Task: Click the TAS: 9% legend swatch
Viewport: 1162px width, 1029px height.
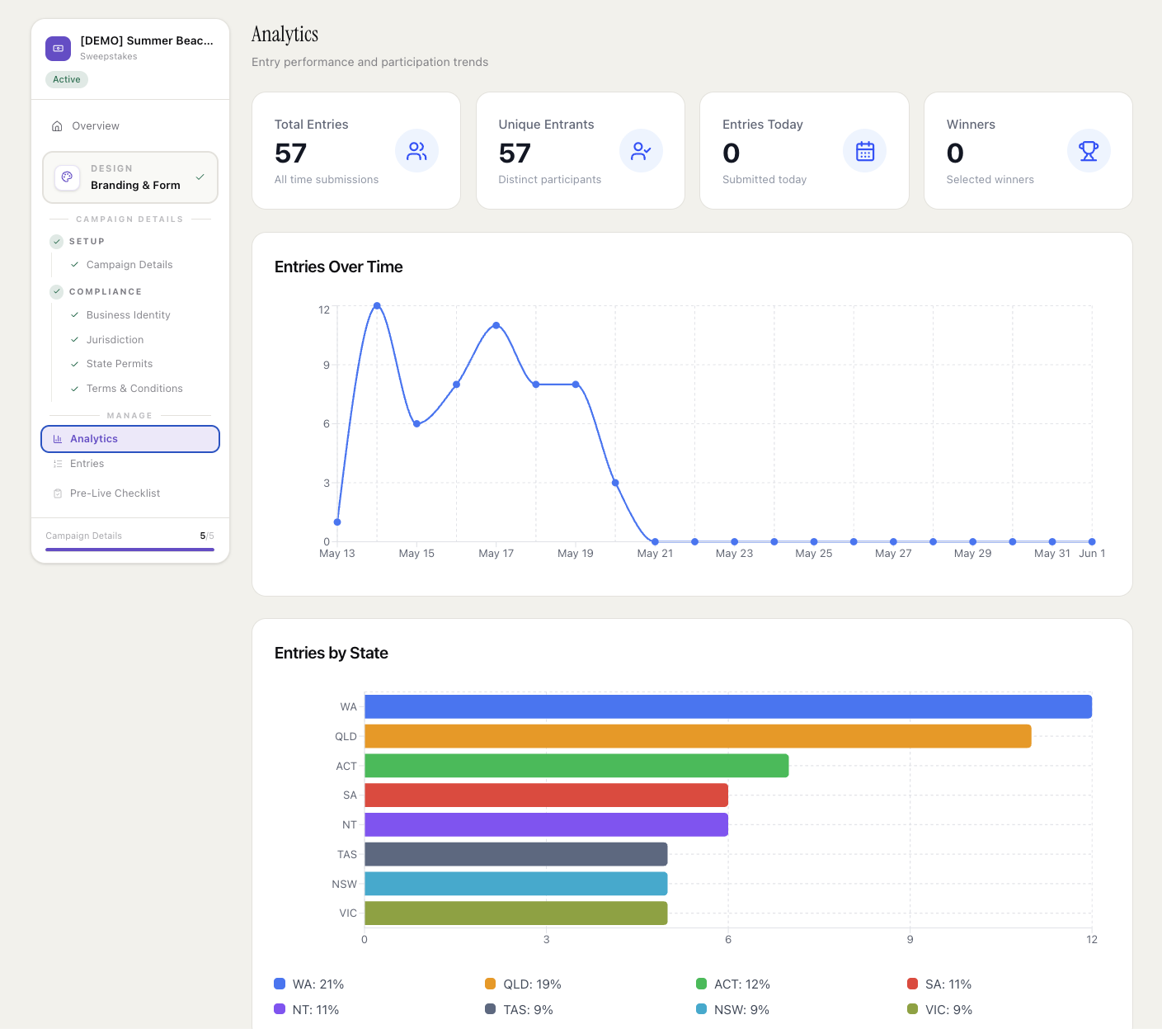Action: [491, 1009]
